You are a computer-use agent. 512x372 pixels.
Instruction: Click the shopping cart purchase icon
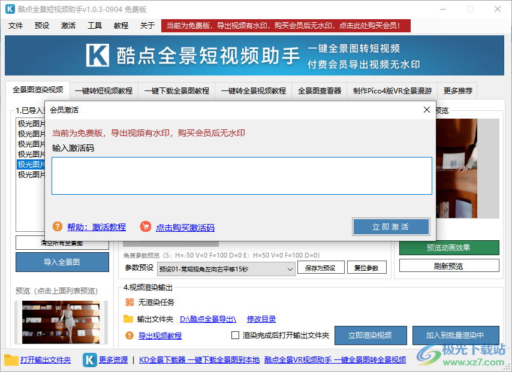[x=145, y=226]
